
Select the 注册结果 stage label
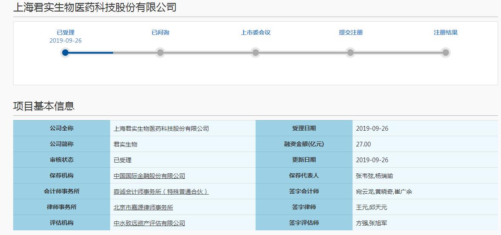[x=446, y=33]
